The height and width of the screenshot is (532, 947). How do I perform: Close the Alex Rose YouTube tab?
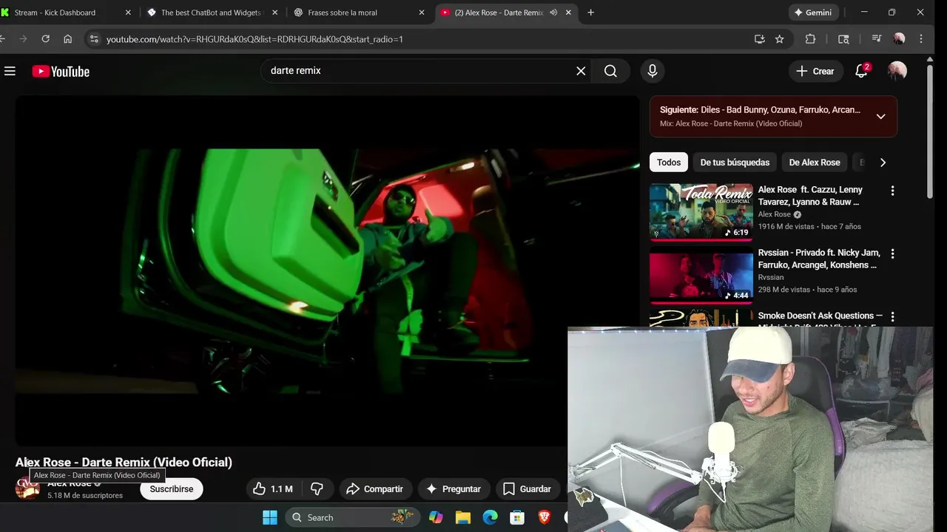(x=569, y=13)
